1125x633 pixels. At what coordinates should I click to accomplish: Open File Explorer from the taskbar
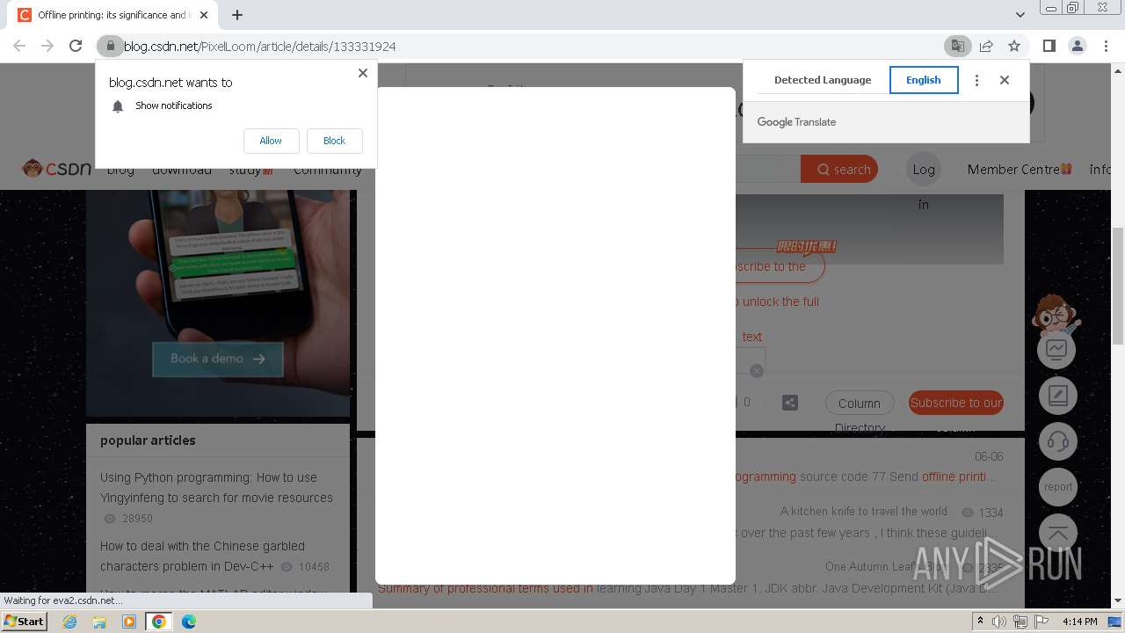point(99,622)
